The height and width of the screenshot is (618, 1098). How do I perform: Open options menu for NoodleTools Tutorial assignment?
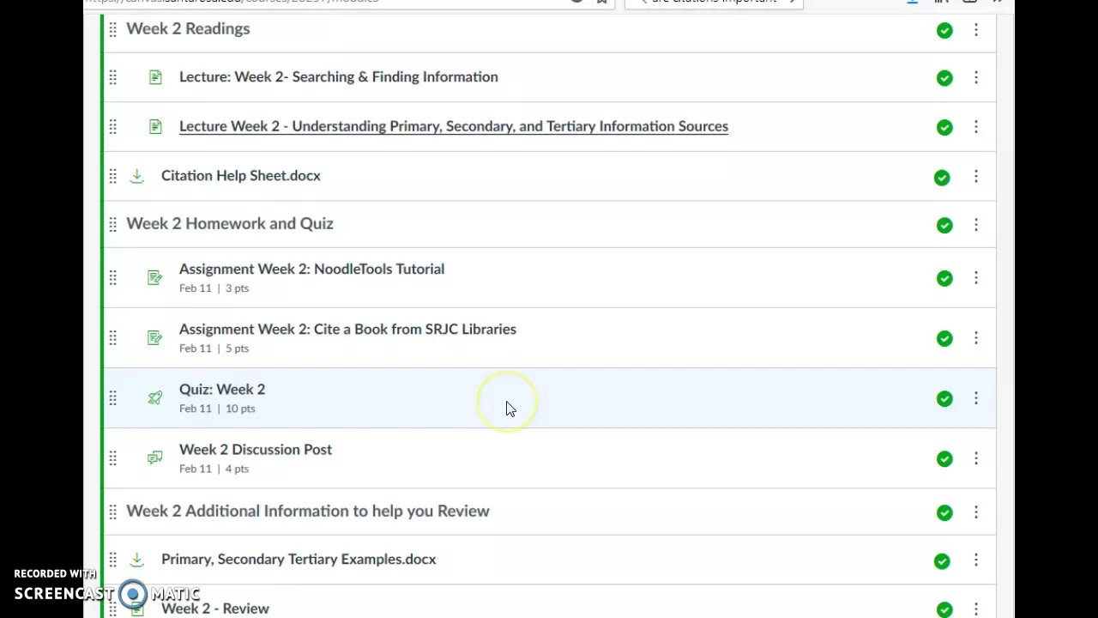975,278
